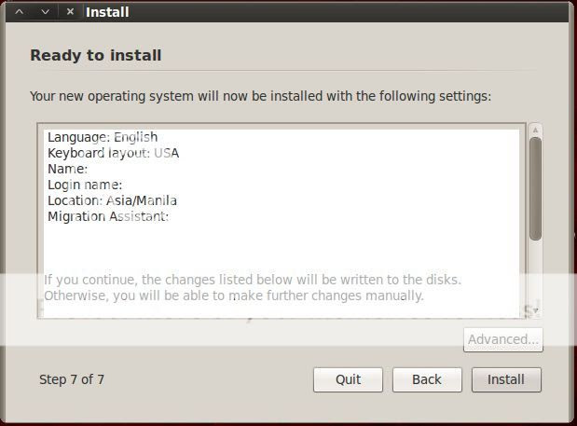This screenshot has height=426, width=577.
Task: Click the 'Step 7 of 7' label
Action: point(72,379)
